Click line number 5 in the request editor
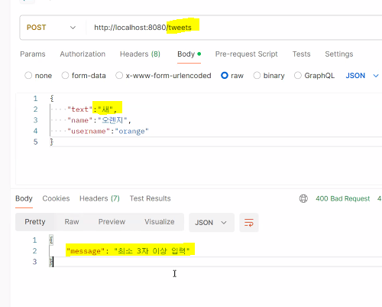This screenshot has height=307, width=382. [x=36, y=142]
